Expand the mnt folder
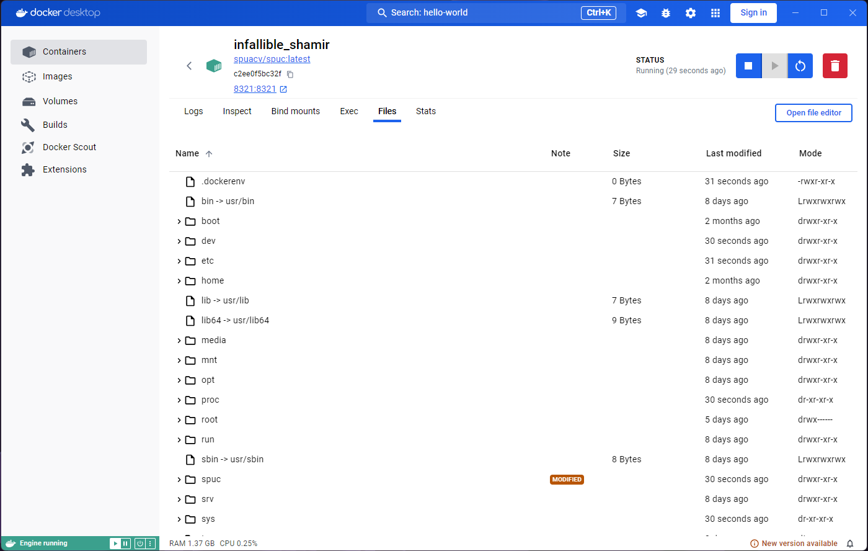868x551 pixels. point(179,360)
